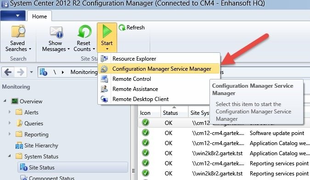
Task: Select Component Status in the tree
Action: [x=51, y=178]
